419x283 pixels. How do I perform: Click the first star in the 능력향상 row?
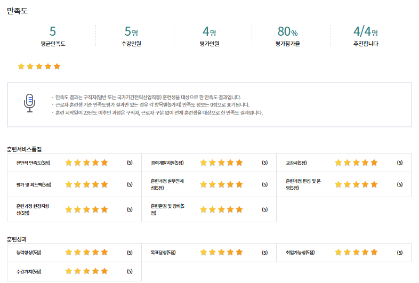[68, 252]
